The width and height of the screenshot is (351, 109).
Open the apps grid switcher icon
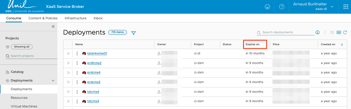pos(346,7)
